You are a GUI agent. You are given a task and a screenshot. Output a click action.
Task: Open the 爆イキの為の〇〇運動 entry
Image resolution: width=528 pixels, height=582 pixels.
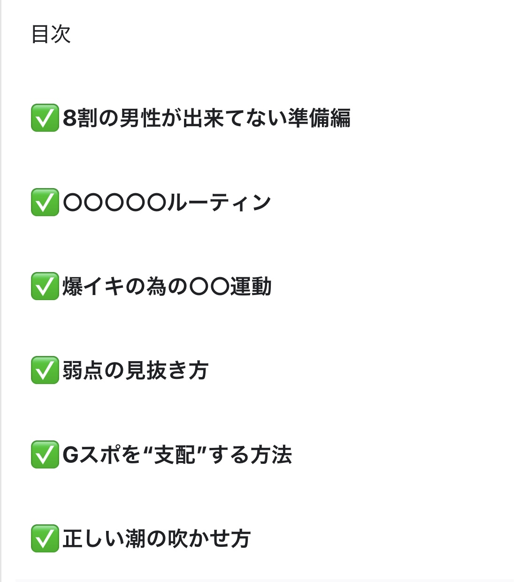[167, 286]
